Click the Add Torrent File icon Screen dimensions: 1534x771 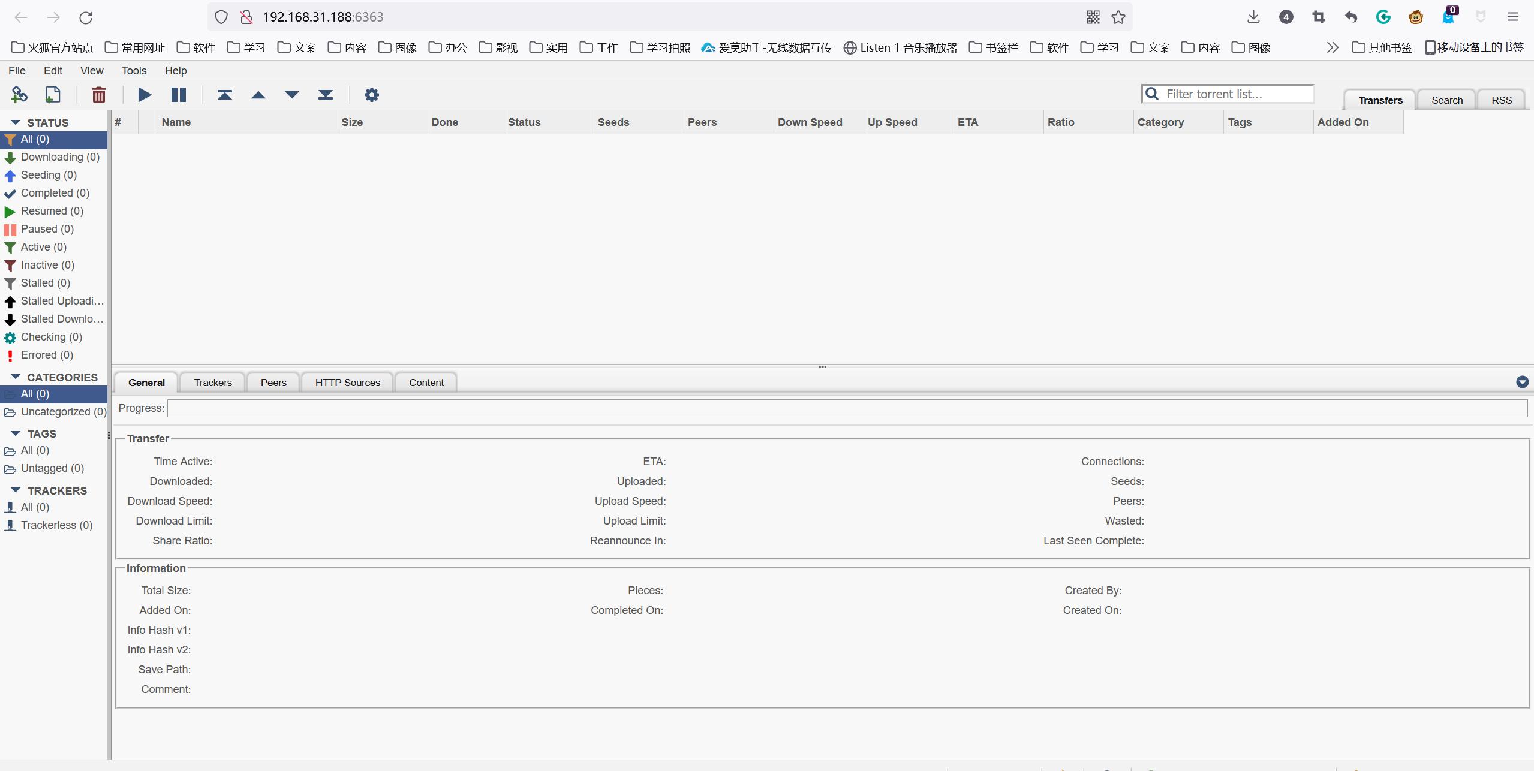tap(53, 95)
